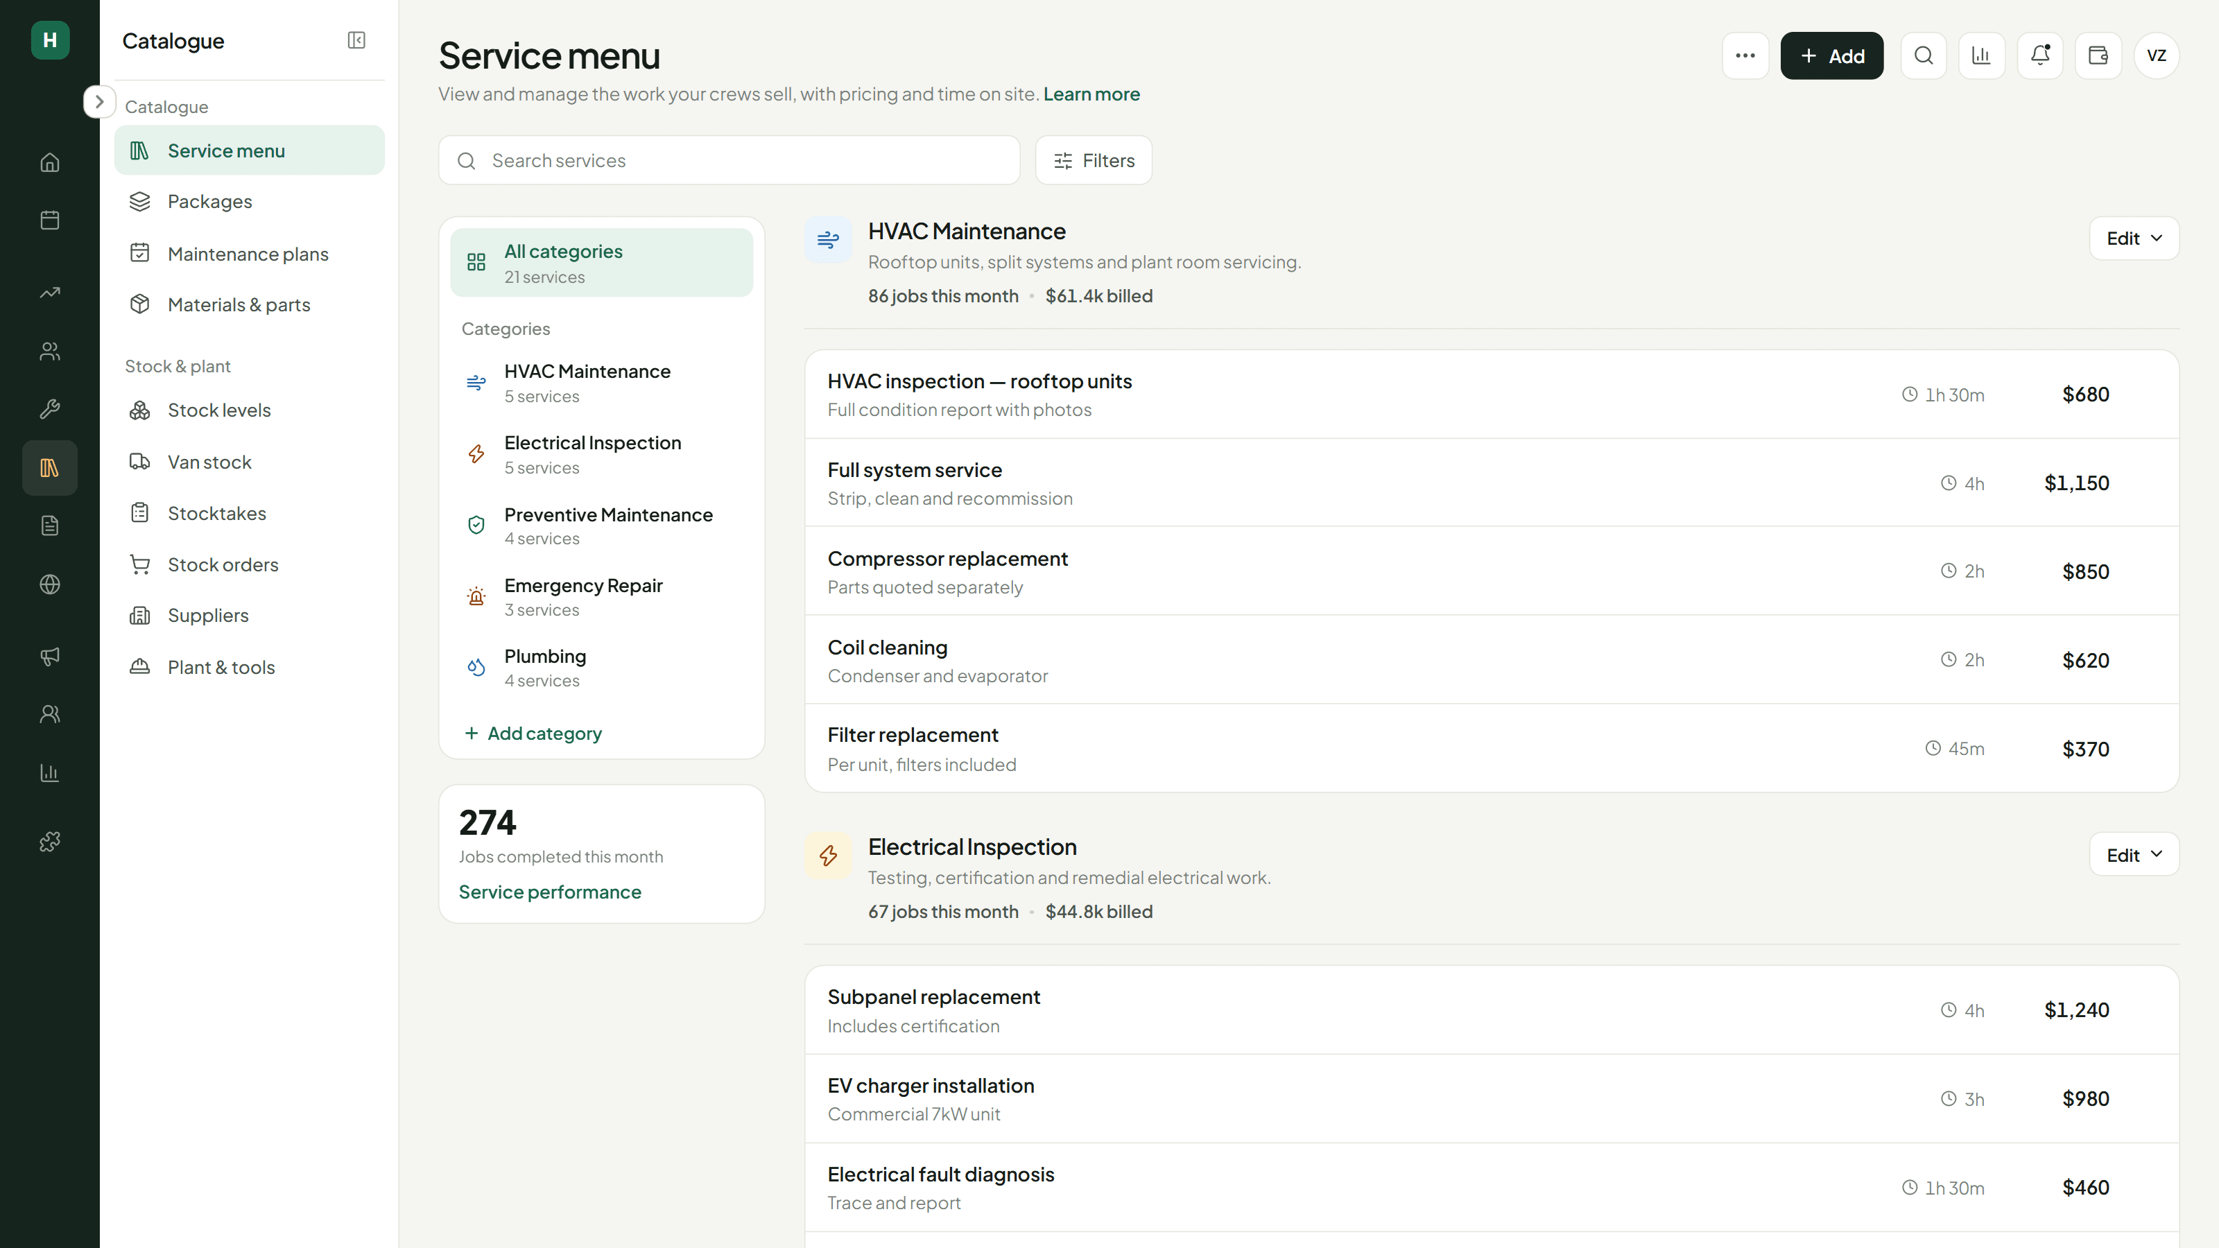This screenshot has height=1248, width=2219.
Task: Open the Coil cleaning service row
Action: click(1491, 661)
